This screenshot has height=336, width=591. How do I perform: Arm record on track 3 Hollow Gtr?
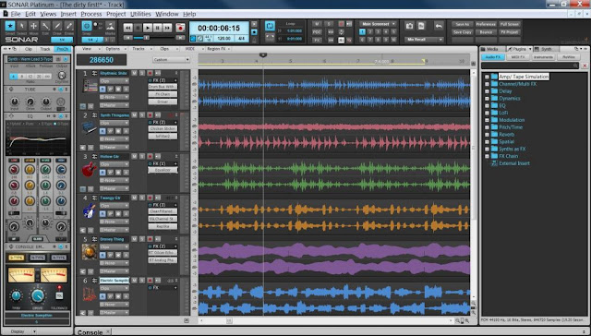(150, 156)
